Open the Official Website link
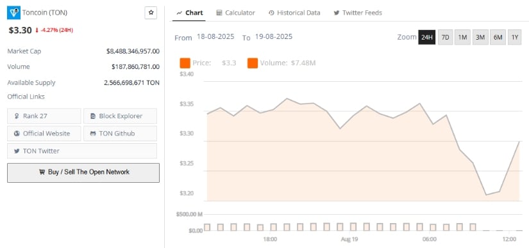This screenshot has width=529, height=248. (x=44, y=134)
